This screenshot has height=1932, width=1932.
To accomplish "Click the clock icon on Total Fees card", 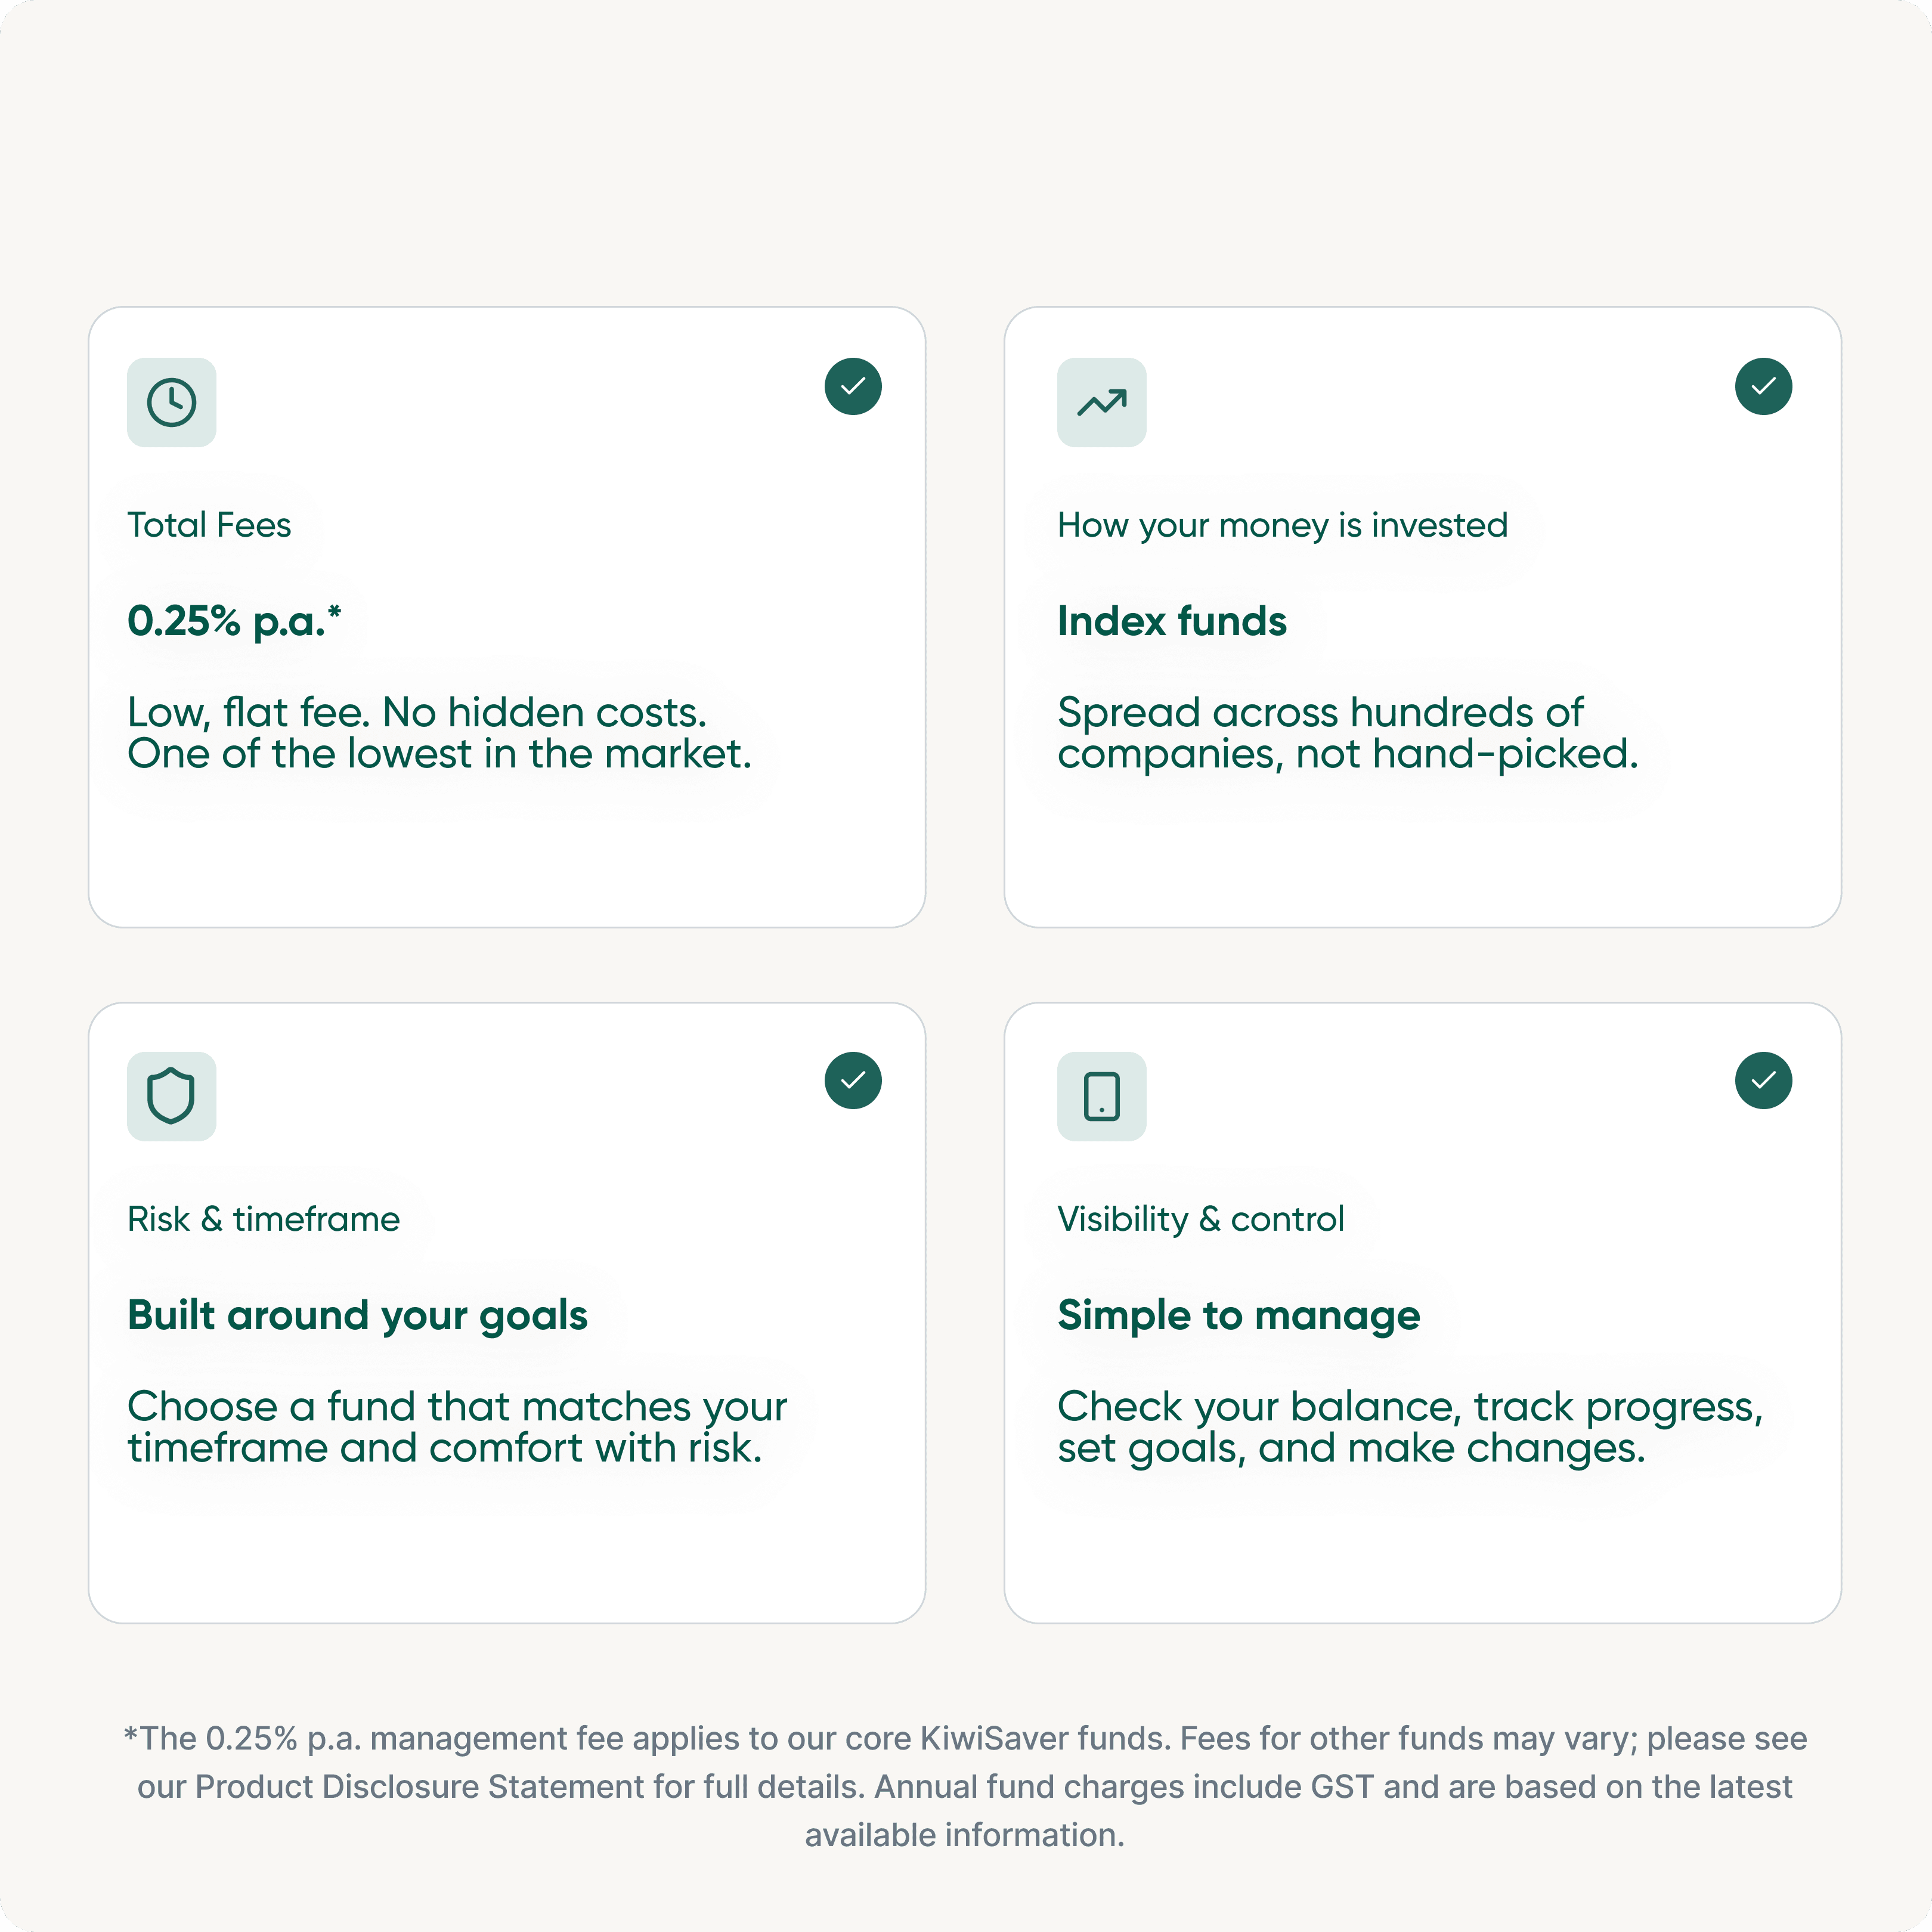I will [x=171, y=402].
